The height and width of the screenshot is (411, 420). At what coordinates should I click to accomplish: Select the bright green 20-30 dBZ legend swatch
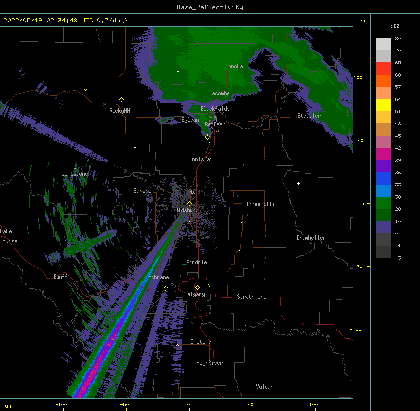click(x=383, y=203)
